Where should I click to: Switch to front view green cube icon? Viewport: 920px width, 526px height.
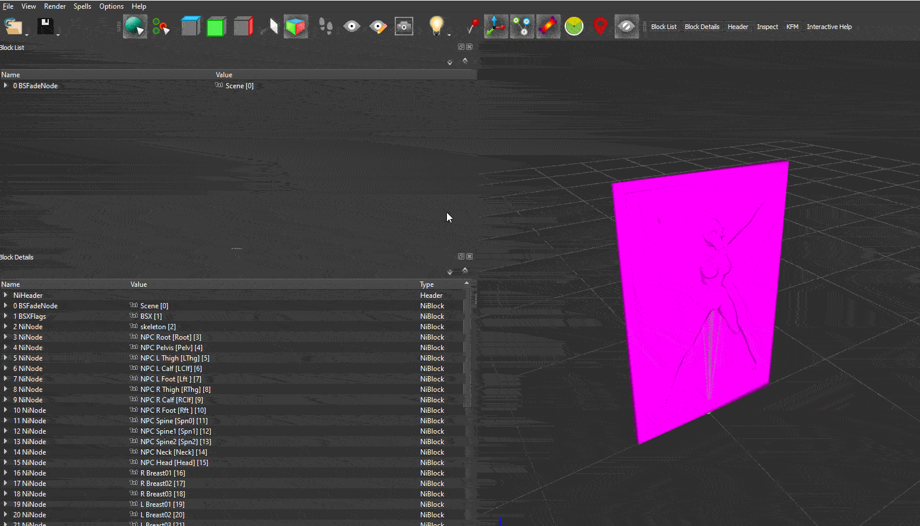(216, 27)
